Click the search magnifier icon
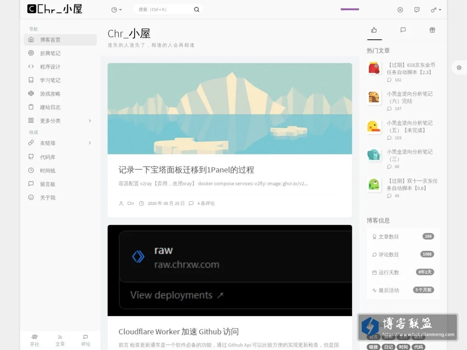This screenshot has height=350, width=467. [197, 10]
